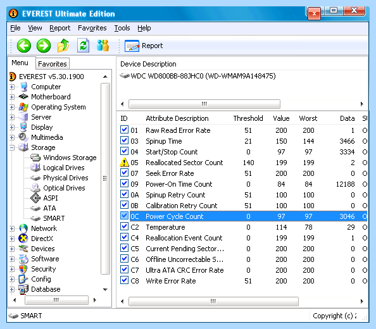Toggle the Write Error Rate checkbox

(x=124, y=280)
